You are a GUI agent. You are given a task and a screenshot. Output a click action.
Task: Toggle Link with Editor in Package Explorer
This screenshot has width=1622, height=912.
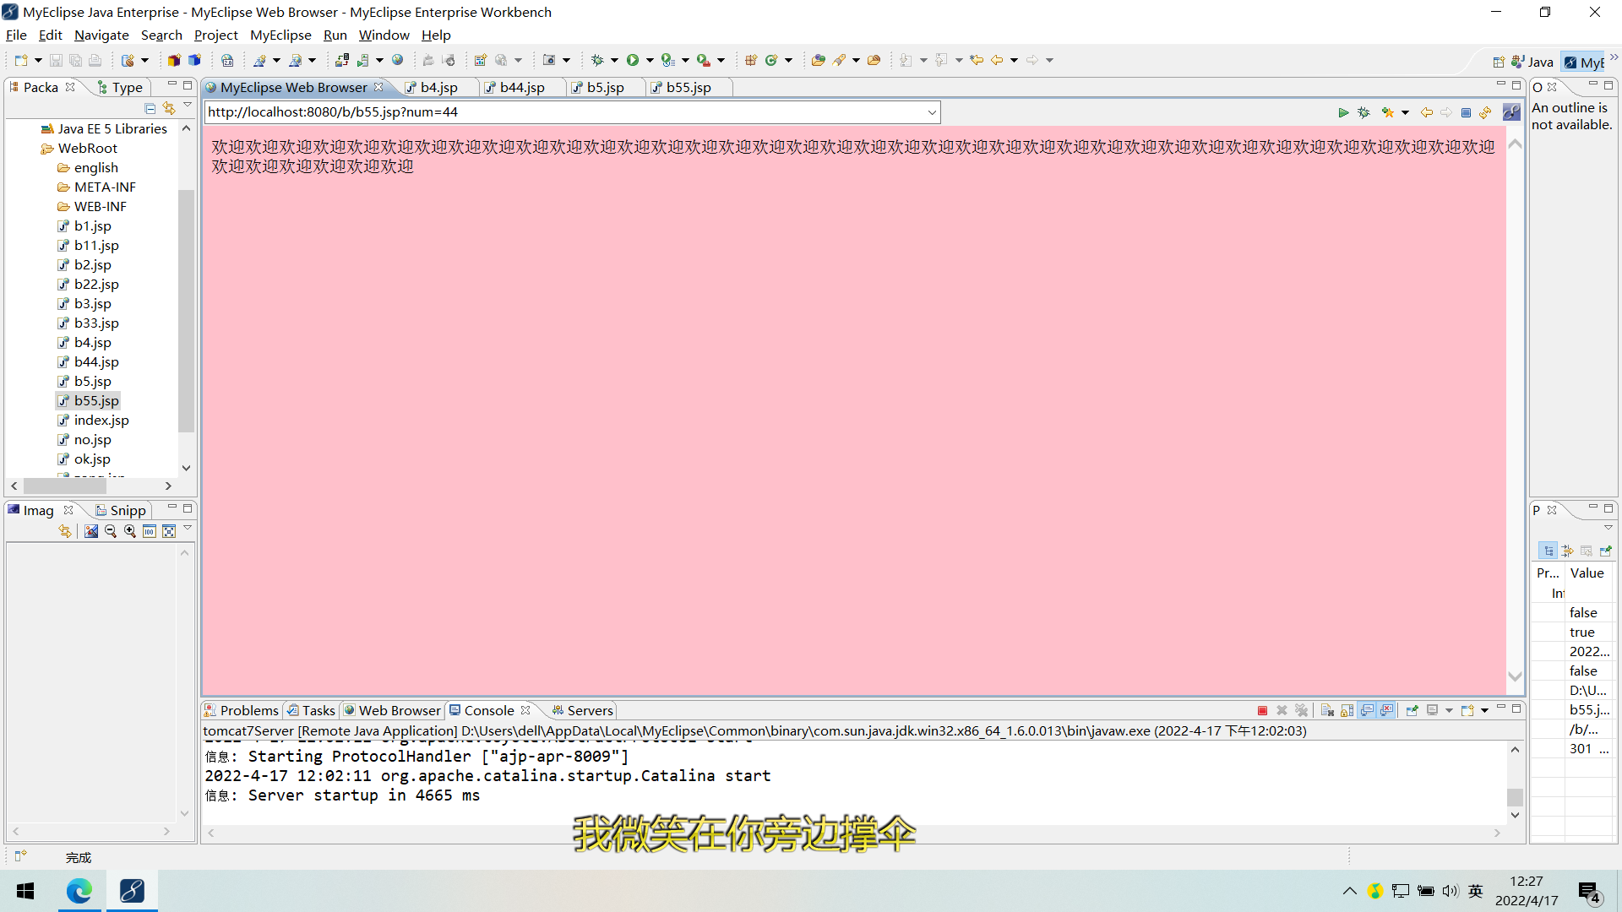pos(169,108)
